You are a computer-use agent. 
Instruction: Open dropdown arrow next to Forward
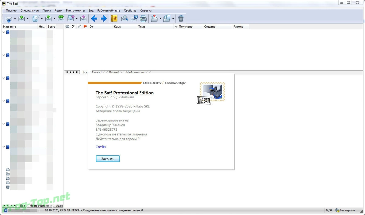click(77, 19)
